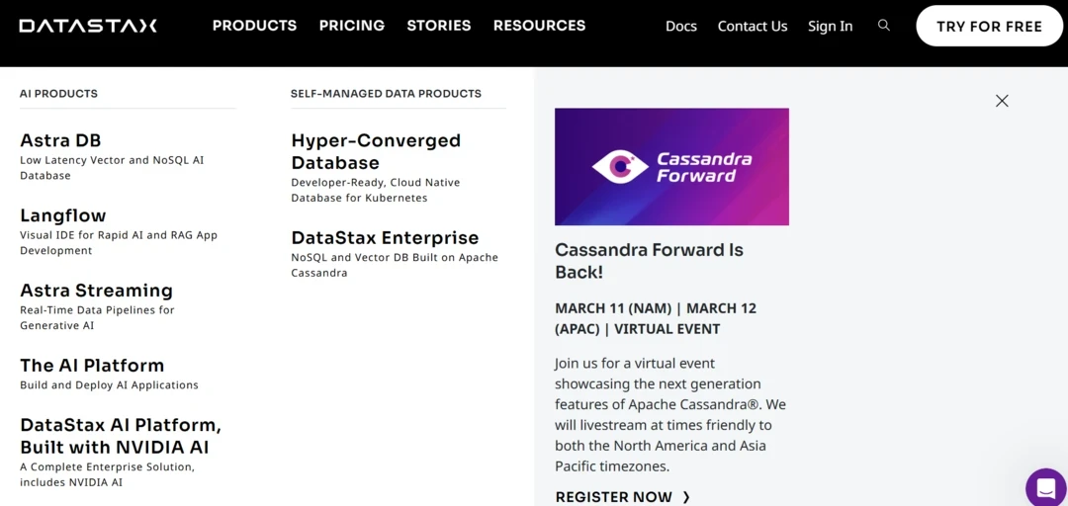
Task: Open Astra Streaming product link
Action: pos(96,291)
